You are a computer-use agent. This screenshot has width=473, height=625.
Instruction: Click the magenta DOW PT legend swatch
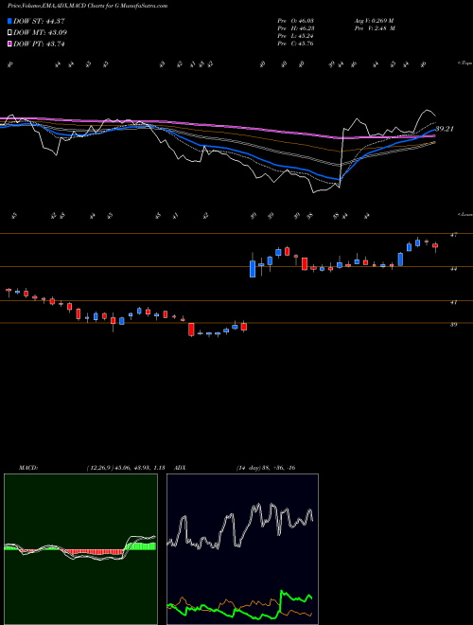tap(9, 45)
